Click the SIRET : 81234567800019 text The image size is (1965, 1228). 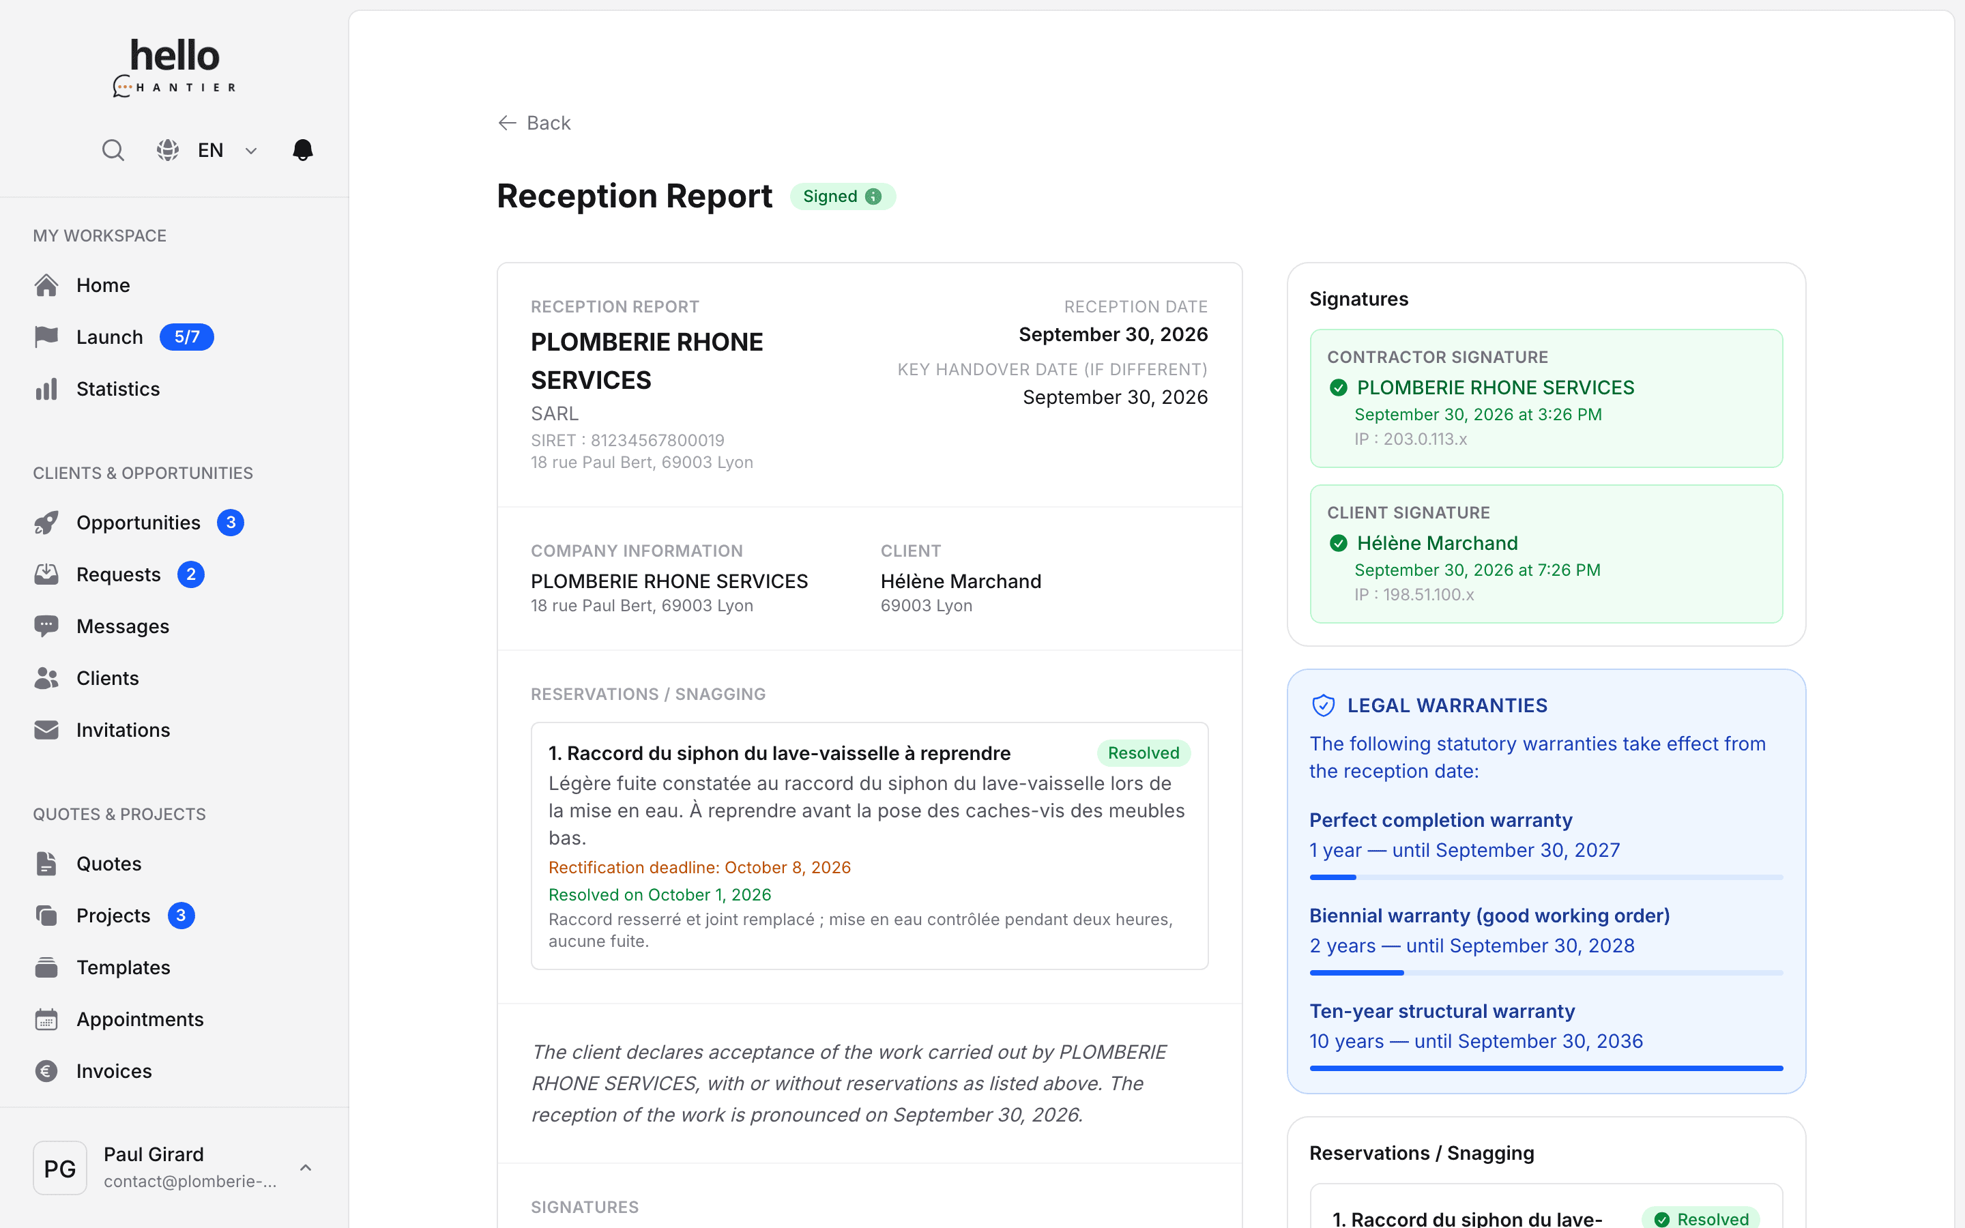(628, 440)
